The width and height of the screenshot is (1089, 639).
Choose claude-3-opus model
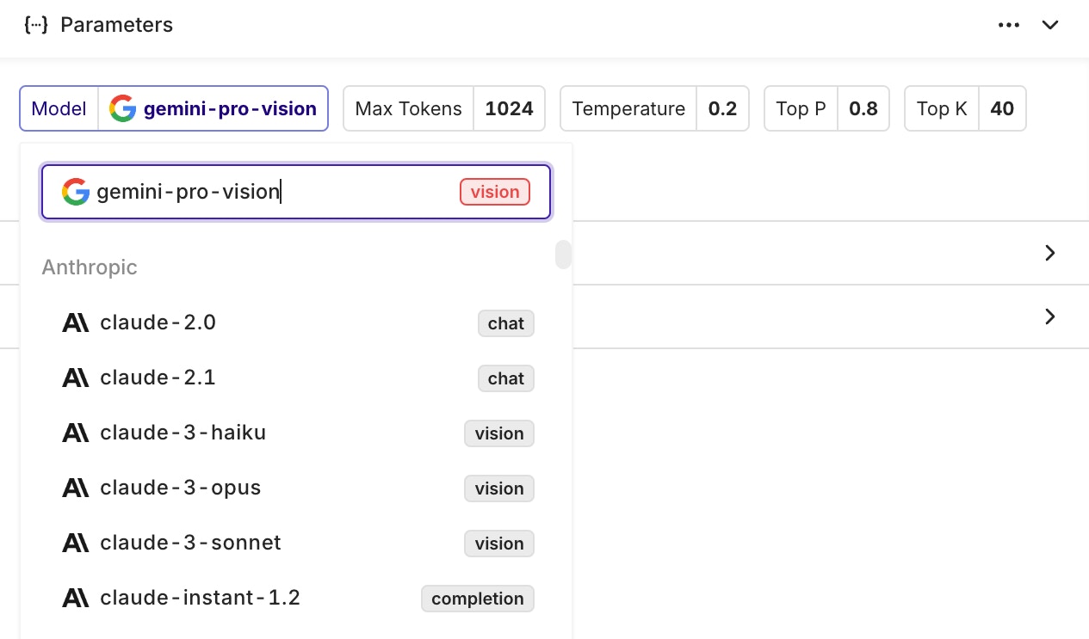[298, 488]
